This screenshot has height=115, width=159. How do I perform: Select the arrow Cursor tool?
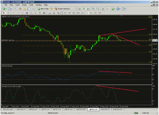pyautogui.click(x=4, y=13)
